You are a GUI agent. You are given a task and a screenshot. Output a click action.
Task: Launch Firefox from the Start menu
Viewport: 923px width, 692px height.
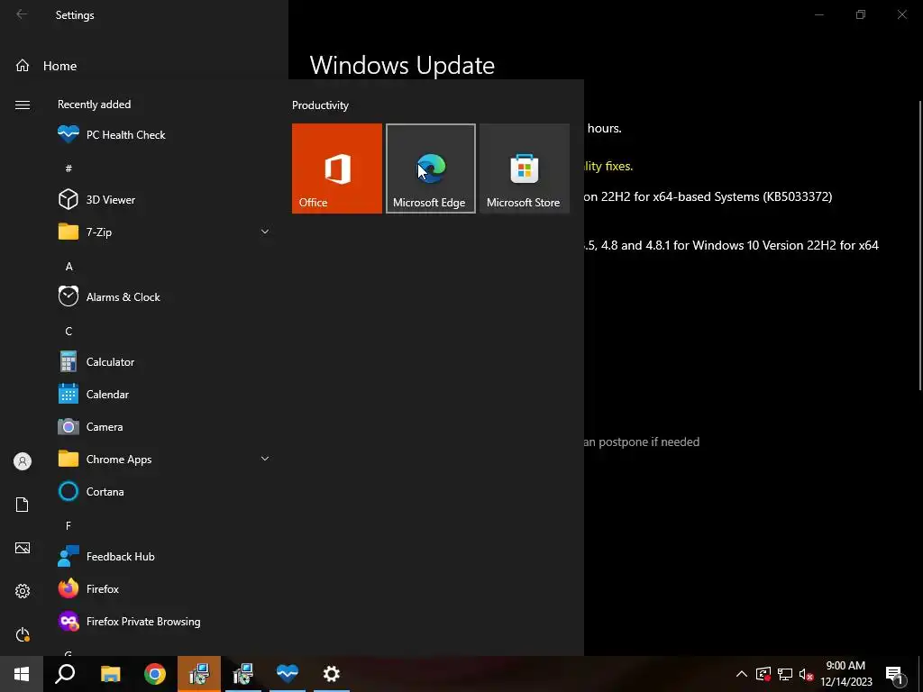pyautogui.click(x=164, y=589)
